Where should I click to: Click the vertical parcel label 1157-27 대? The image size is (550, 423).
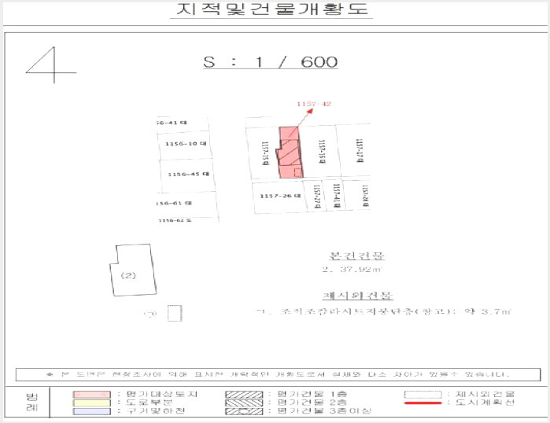(317, 197)
